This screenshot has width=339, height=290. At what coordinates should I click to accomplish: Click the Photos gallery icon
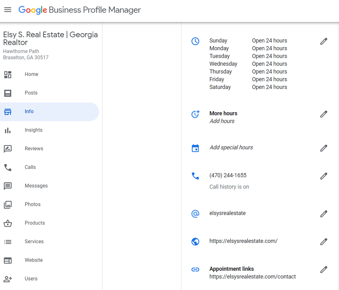8,205
